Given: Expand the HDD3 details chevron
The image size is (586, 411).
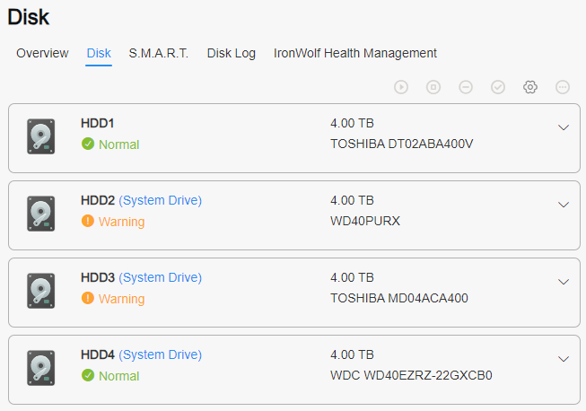Looking at the screenshot, I should [564, 282].
